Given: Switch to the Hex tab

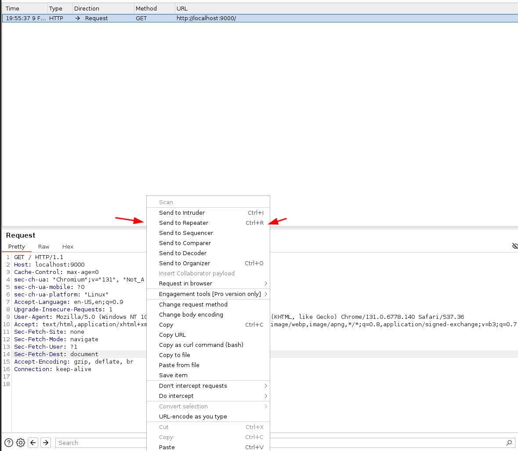Looking at the screenshot, I should [x=68, y=246].
